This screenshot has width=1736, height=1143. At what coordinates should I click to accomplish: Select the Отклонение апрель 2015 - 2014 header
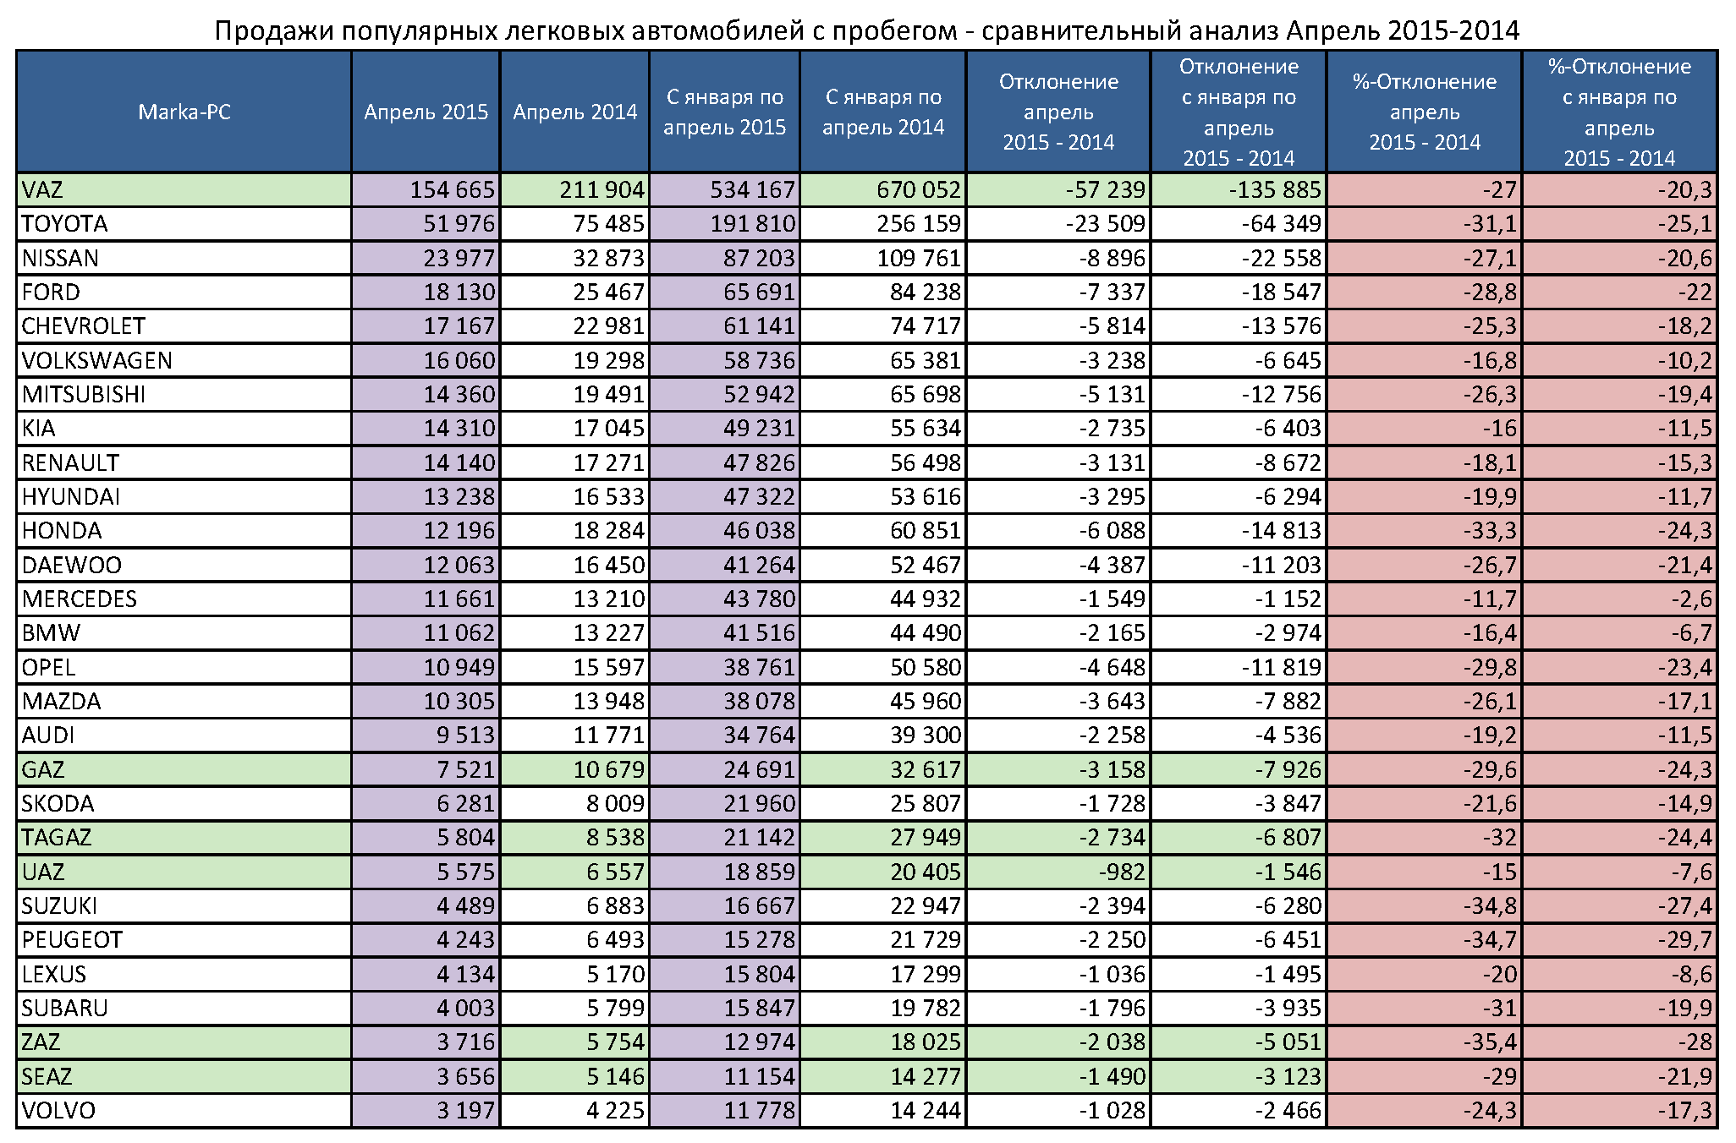coord(1058,112)
